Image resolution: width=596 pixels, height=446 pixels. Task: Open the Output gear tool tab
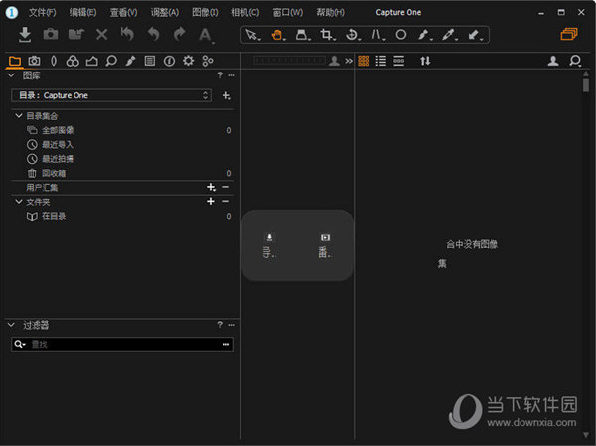[188, 61]
